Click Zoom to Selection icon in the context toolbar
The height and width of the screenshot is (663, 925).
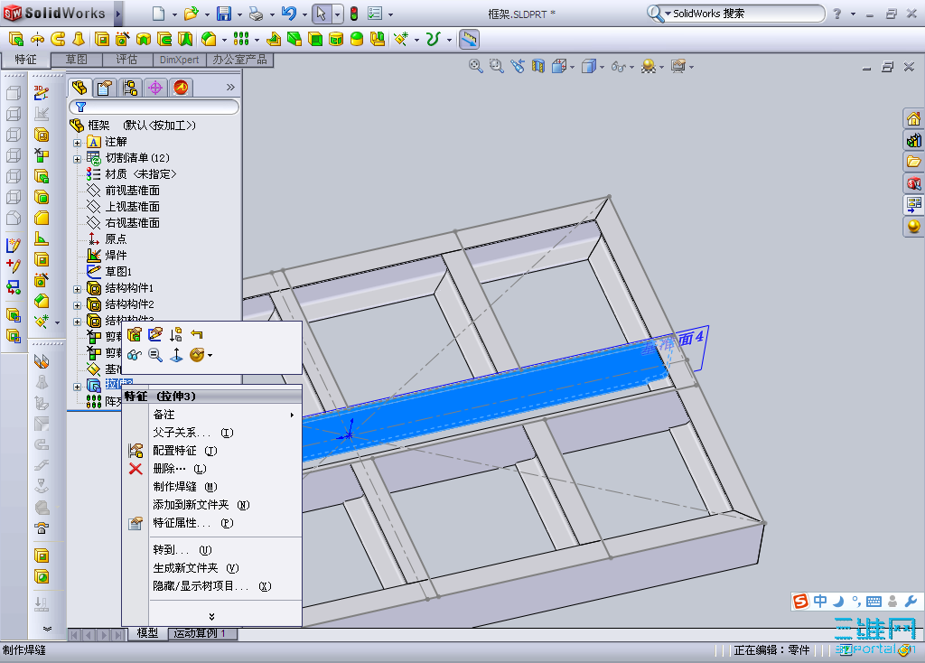(x=155, y=355)
